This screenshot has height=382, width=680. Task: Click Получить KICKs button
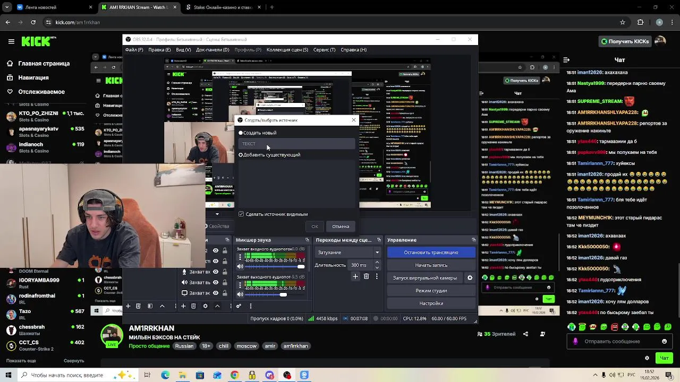pyautogui.click(x=625, y=41)
